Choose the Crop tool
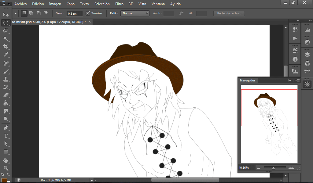 pos(6,47)
